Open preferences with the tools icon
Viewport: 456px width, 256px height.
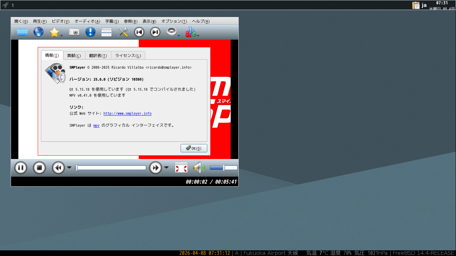coord(123,32)
